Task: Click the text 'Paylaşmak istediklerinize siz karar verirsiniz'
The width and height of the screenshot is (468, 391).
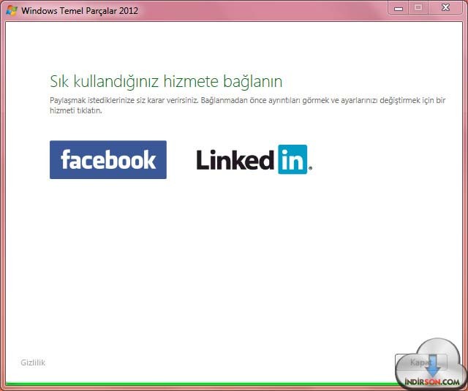Action: click(124, 100)
